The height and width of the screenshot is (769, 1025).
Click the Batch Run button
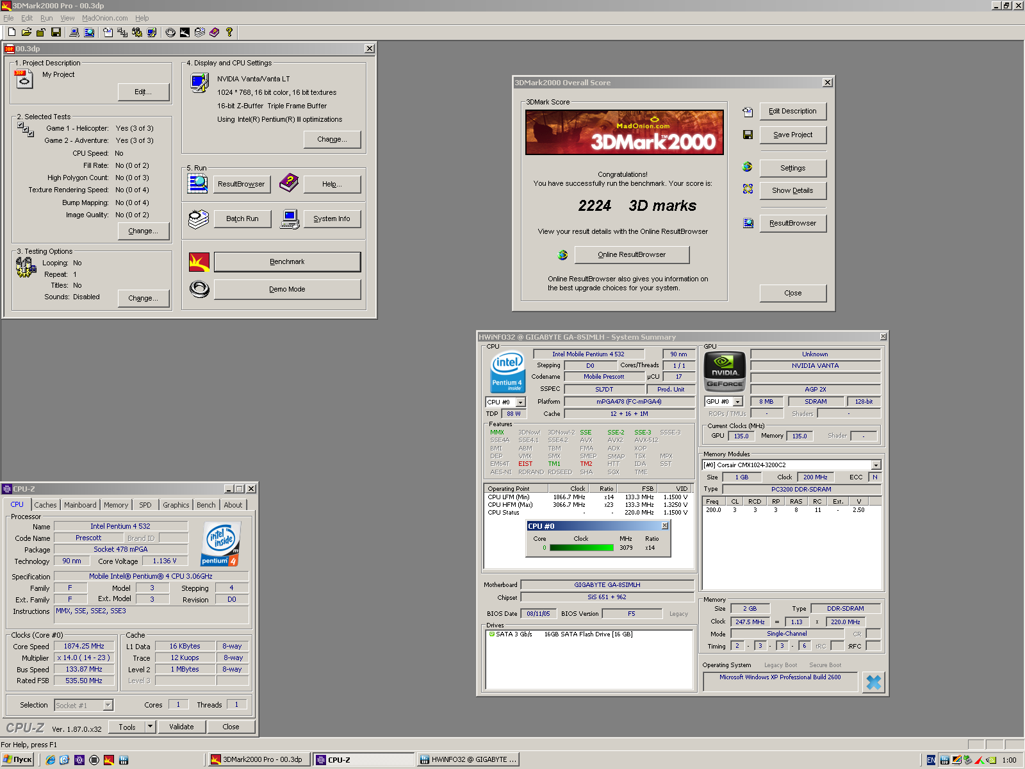coord(242,219)
